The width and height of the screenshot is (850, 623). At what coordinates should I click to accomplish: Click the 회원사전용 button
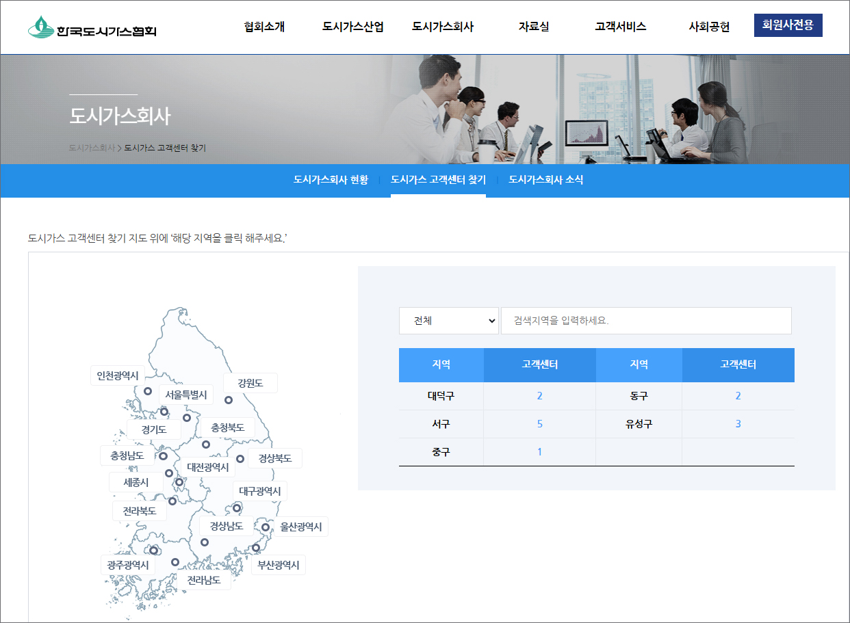788,25
